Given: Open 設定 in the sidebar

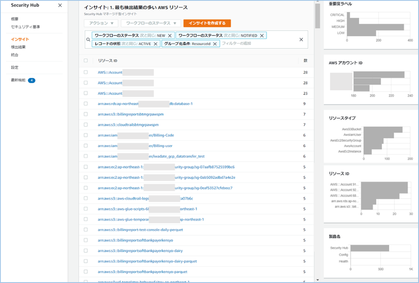Looking at the screenshot, I should pos(15,68).
